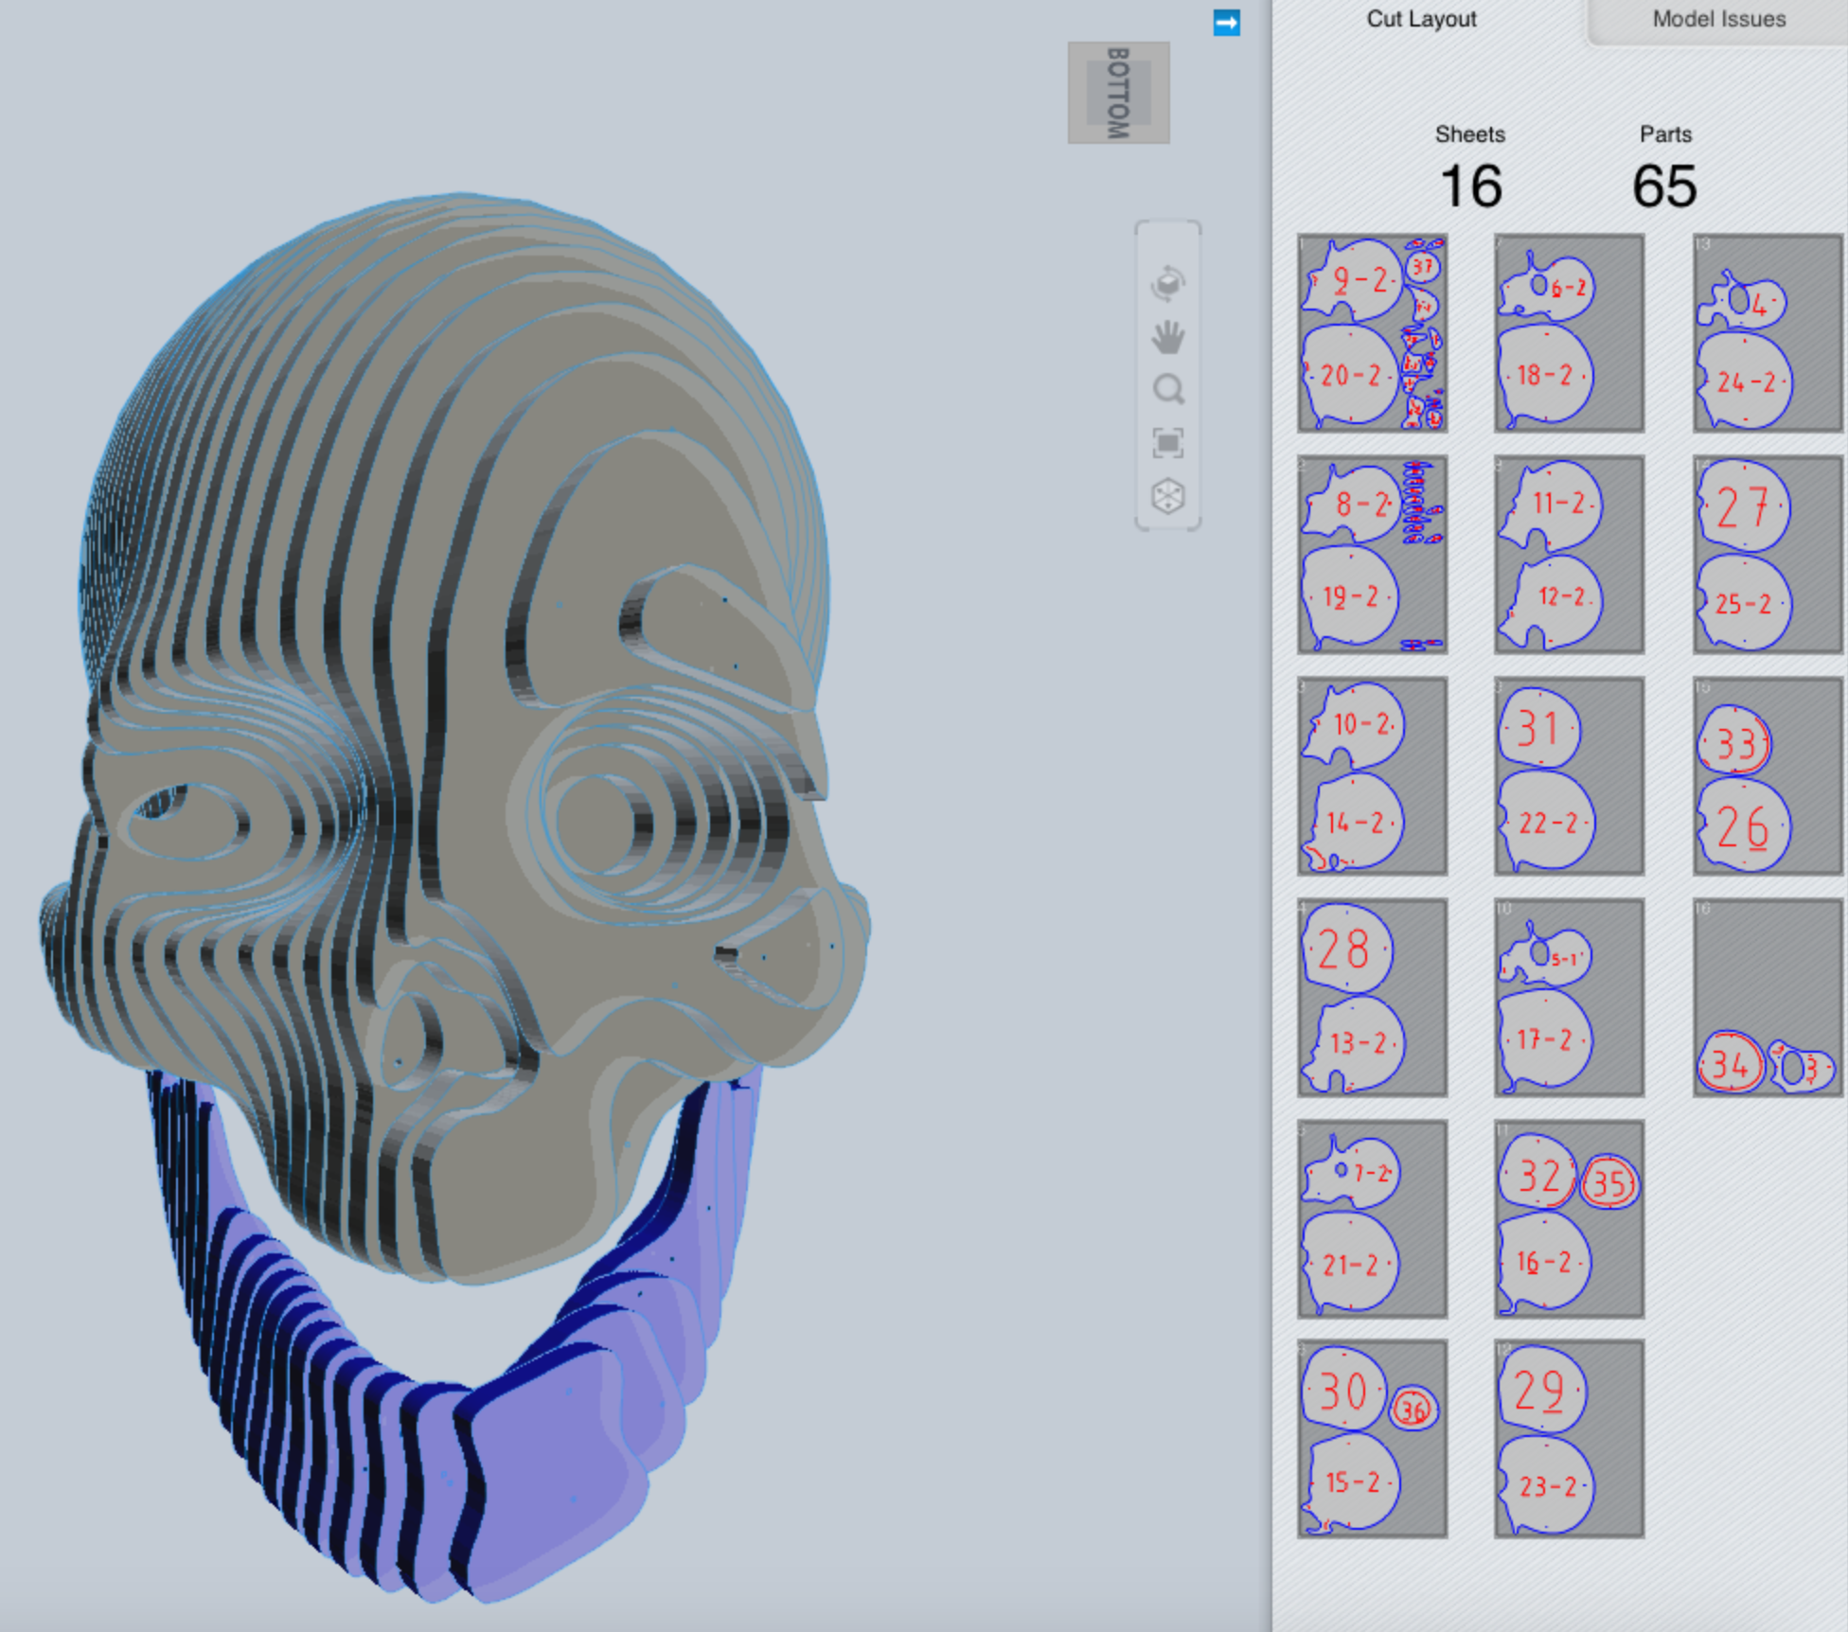This screenshot has width=1848, height=1632.
Task: Select sheet with parts 6-2 and 18-2
Action: (x=1569, y=333)
